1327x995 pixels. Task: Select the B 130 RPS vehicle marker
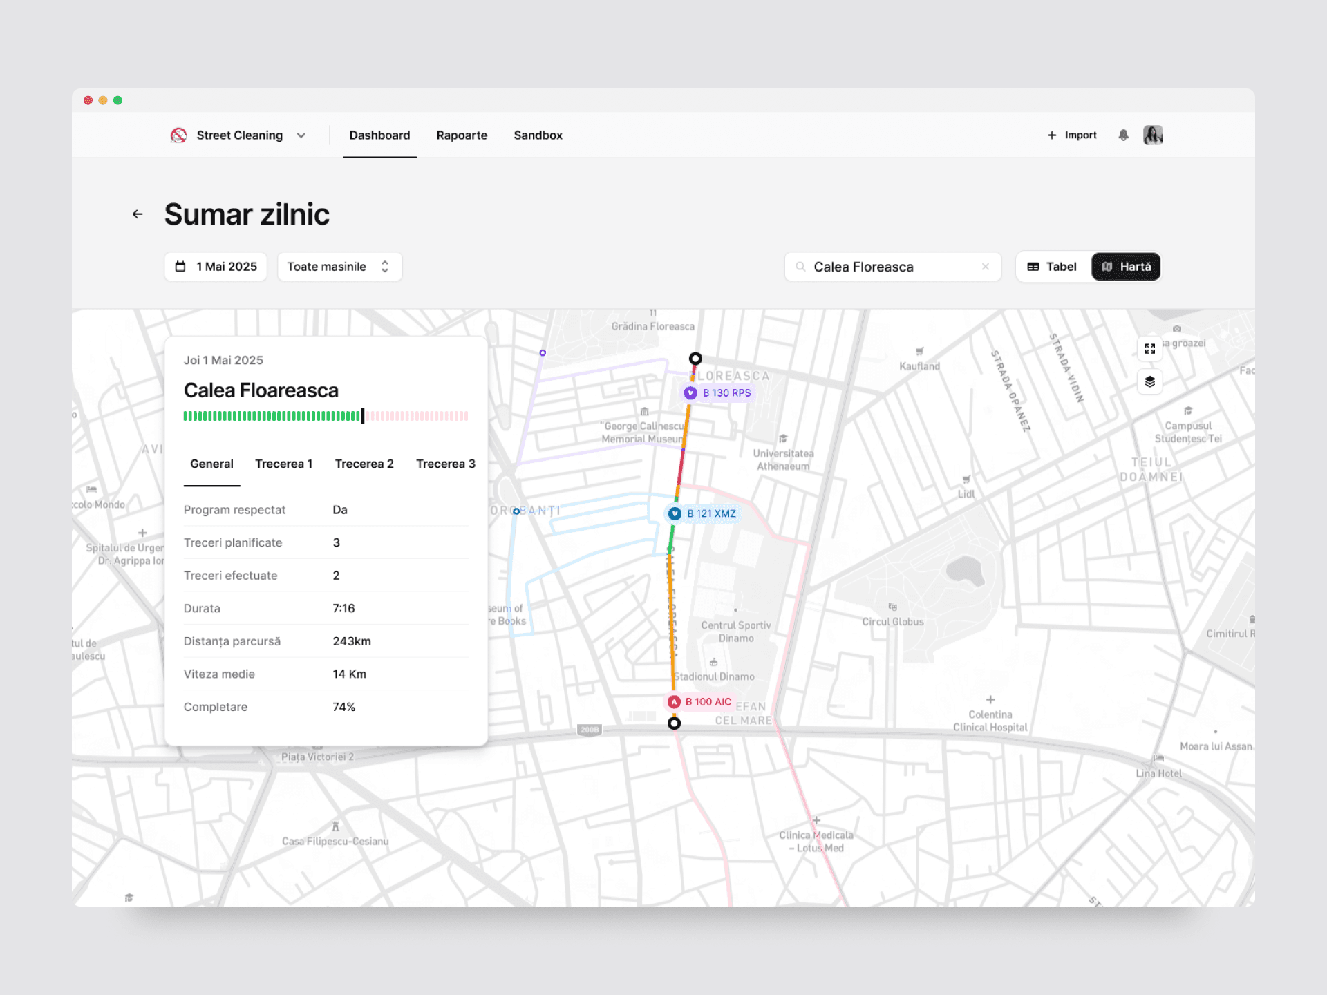point(717,393)
